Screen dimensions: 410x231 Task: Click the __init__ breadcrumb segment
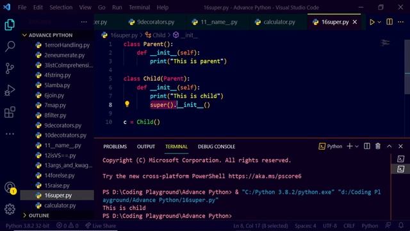coord(185,35)
